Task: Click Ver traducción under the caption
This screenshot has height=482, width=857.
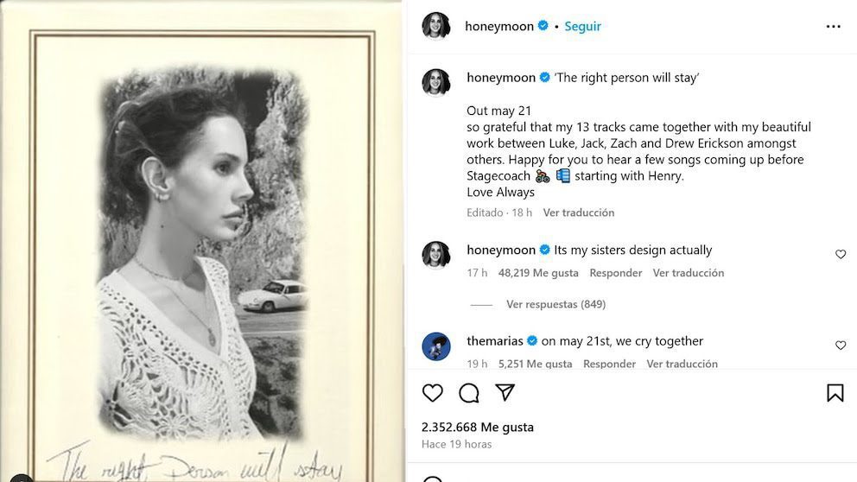Action: tap(578, 212)
